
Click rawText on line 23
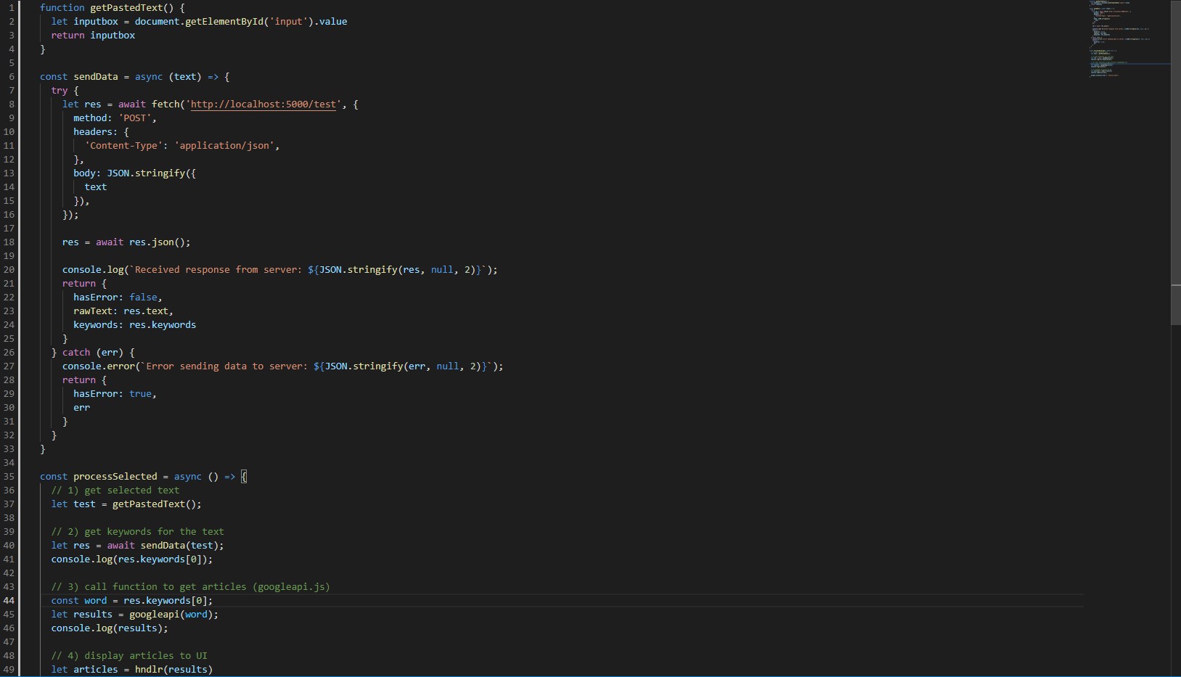(93, 311)
